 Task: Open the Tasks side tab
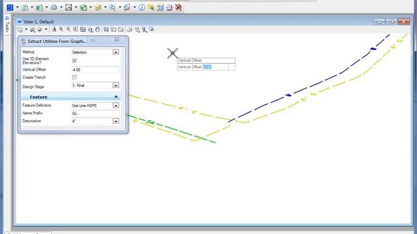[x=7, y=25]
